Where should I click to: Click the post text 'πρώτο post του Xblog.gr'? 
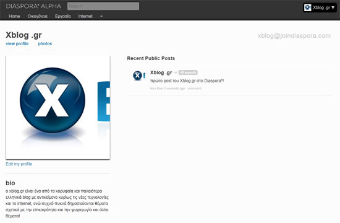coord(187,81)
